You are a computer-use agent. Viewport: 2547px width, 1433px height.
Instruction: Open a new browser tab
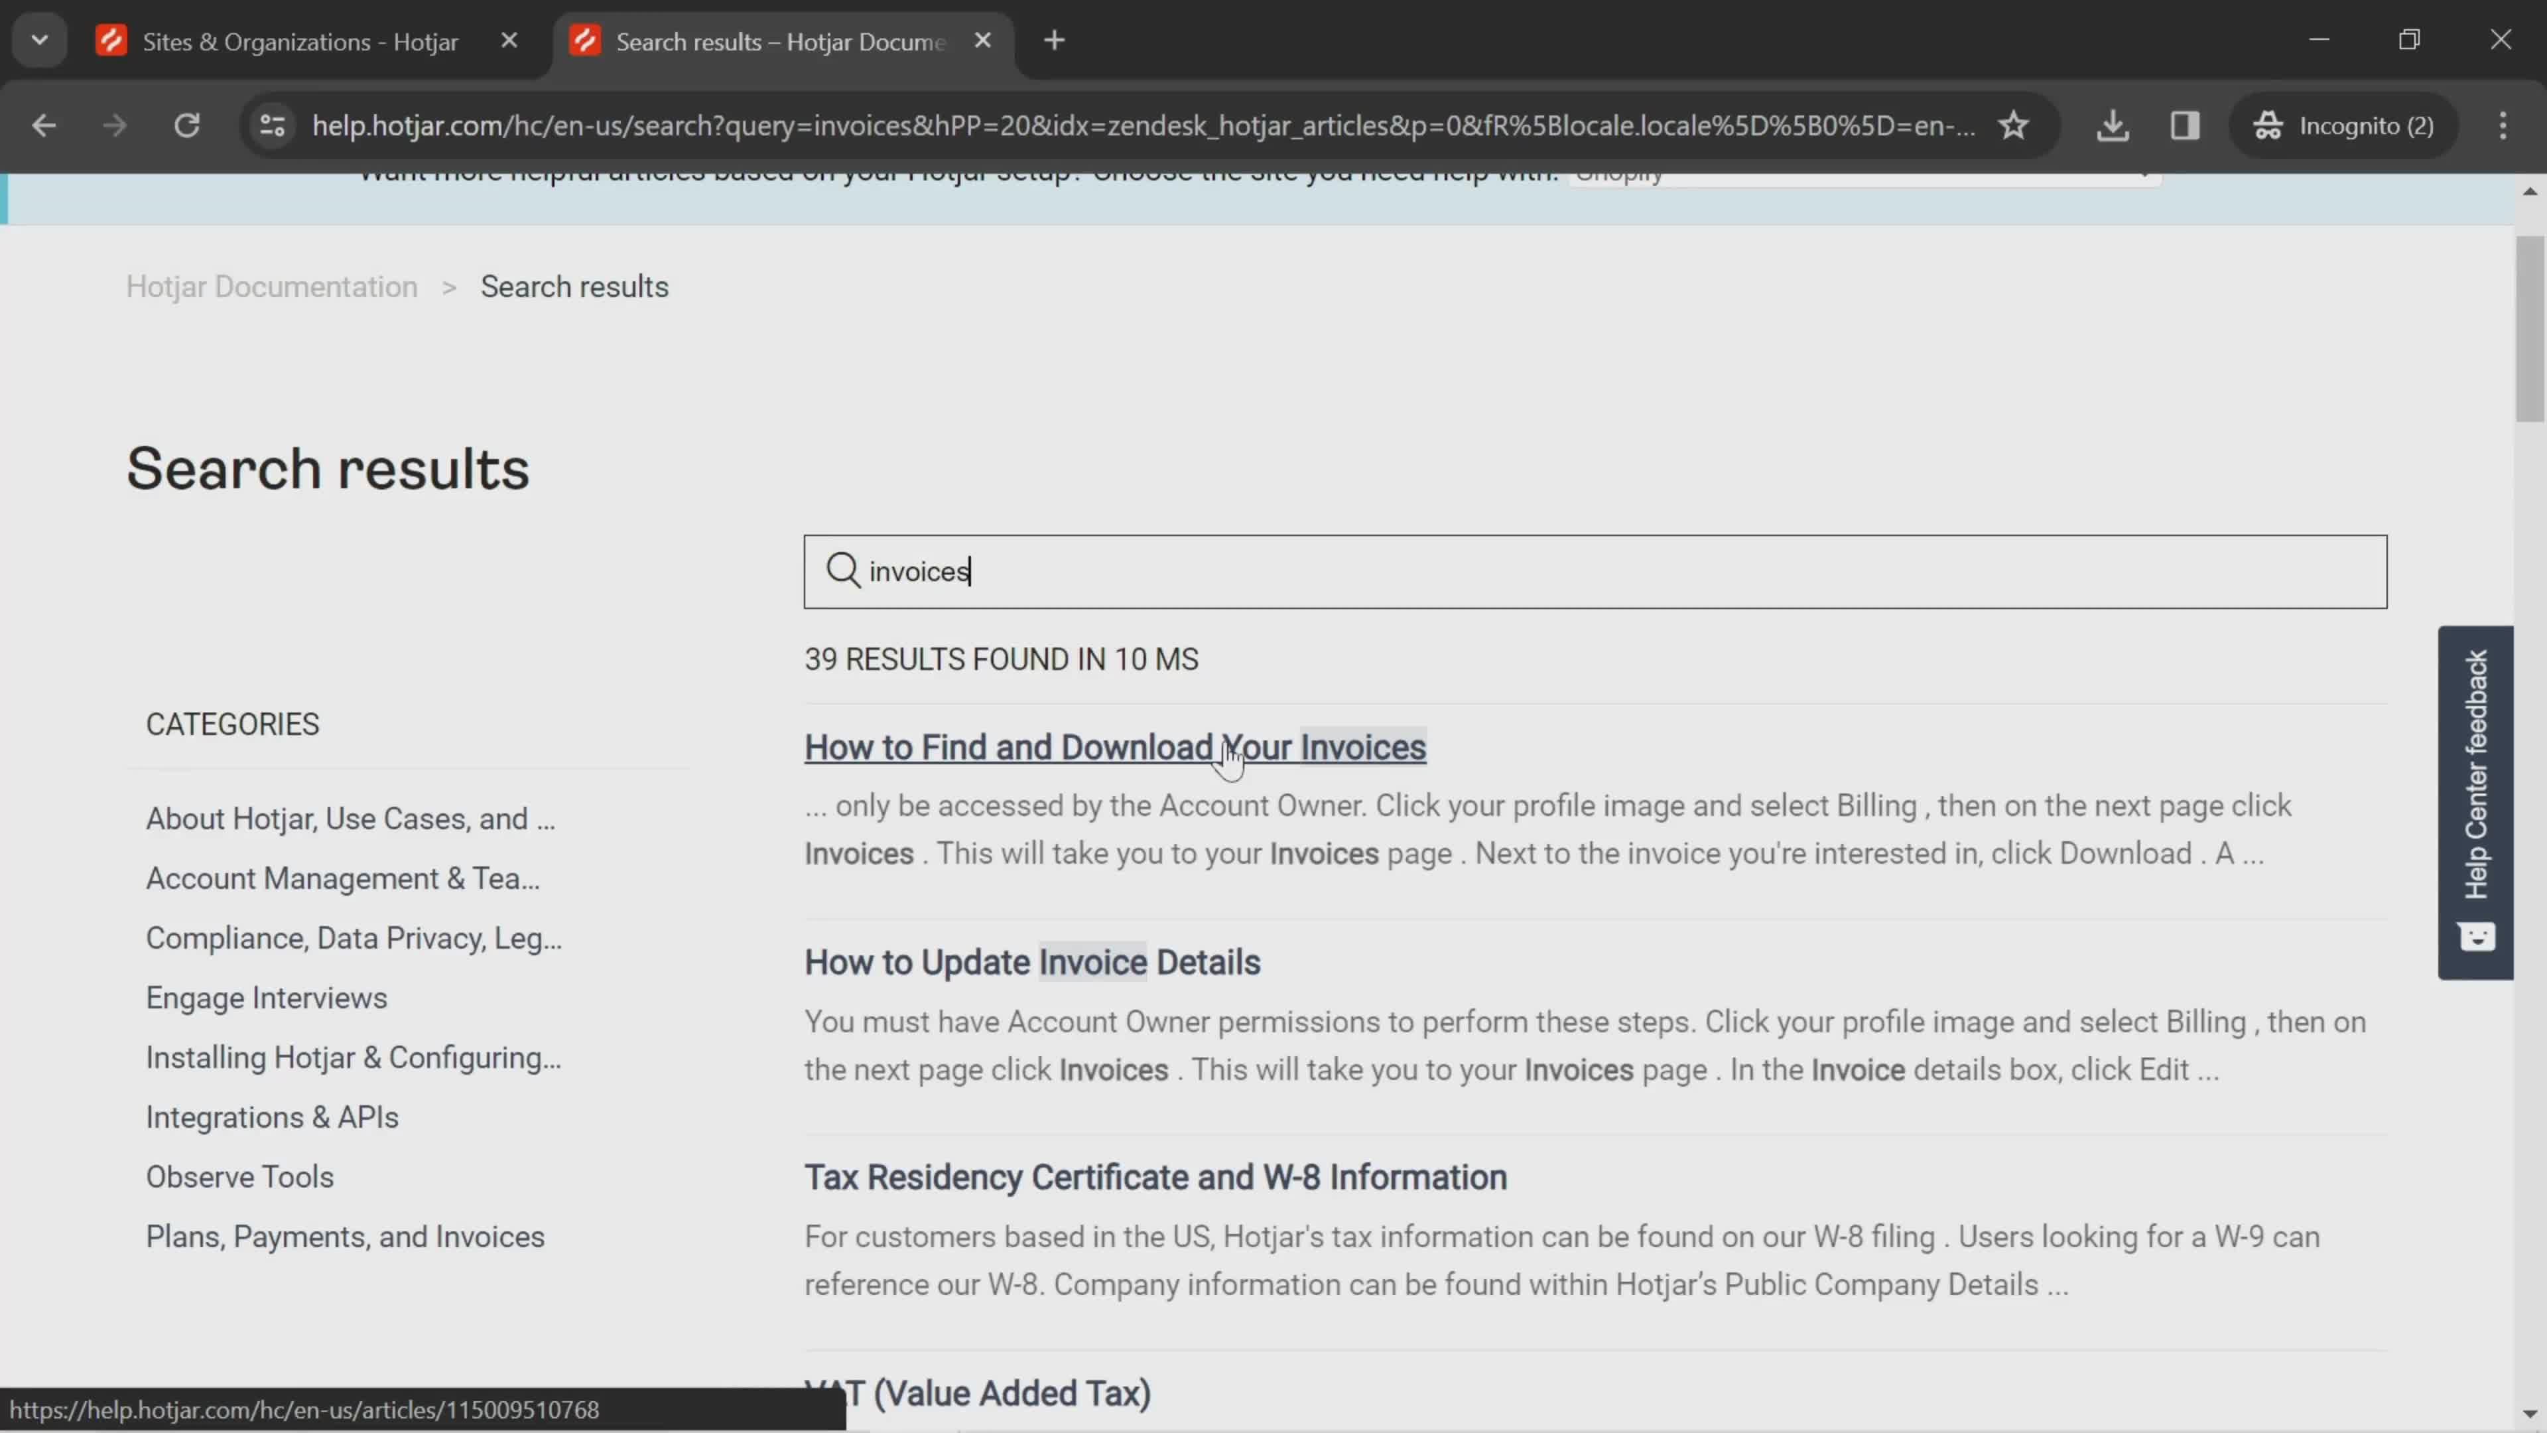[x=1055, y=40]
